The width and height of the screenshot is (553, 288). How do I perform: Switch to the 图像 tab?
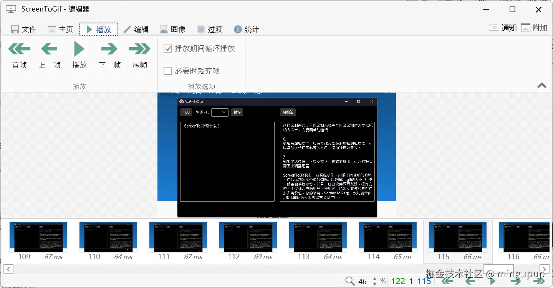click(173, 29)
